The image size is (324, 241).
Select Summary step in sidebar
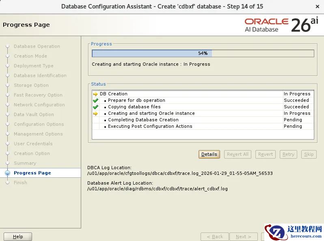(25, 163)
